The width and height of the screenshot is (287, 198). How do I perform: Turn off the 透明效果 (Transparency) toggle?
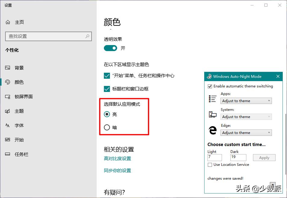coord(110,48)
